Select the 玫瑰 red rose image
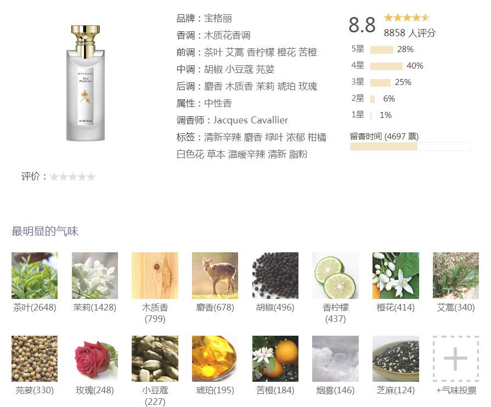The width and height of the screenshot is (491, 407). tap(95, 359)
